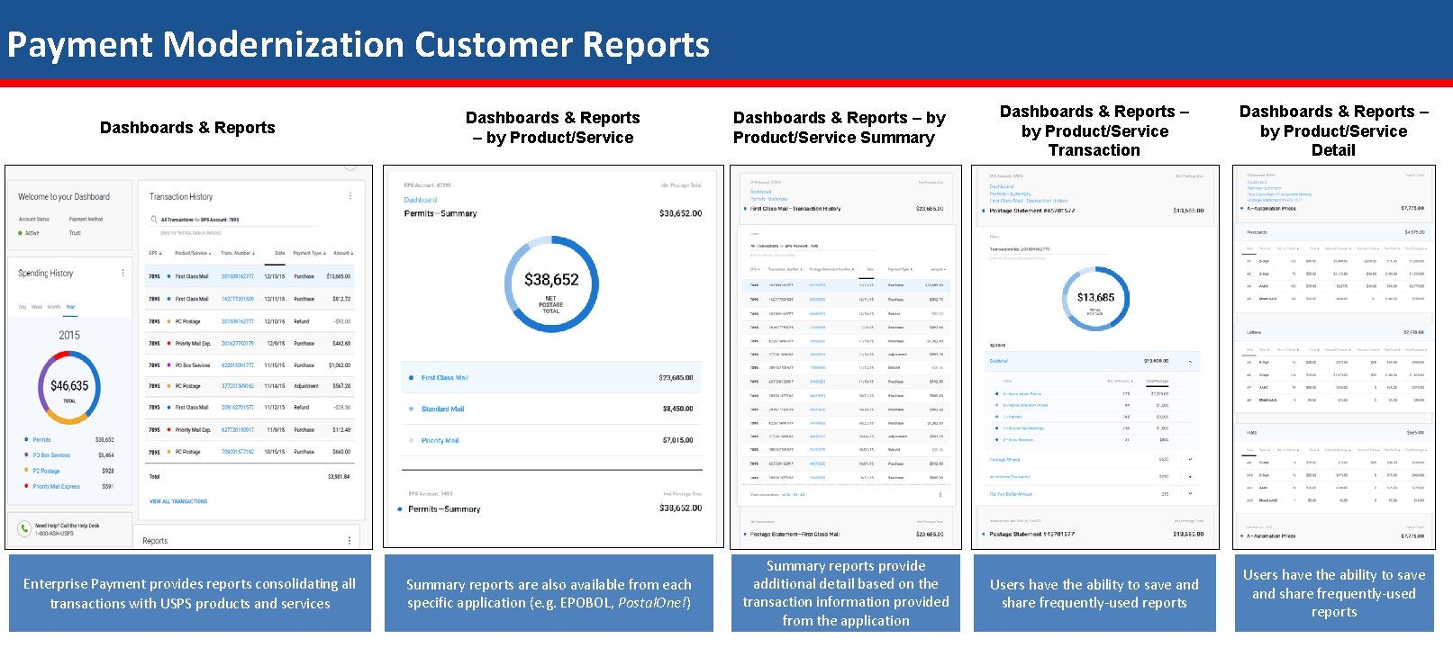Switch Spending History to Month view
The image size is (1453, 648).
[x=54, y=307]
